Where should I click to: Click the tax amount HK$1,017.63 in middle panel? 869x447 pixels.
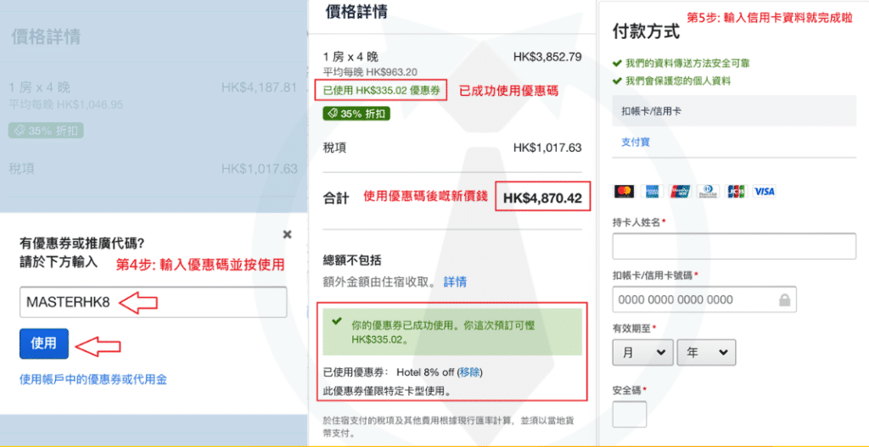(547, 148)
